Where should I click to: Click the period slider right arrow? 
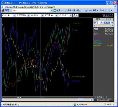point(112,26)
